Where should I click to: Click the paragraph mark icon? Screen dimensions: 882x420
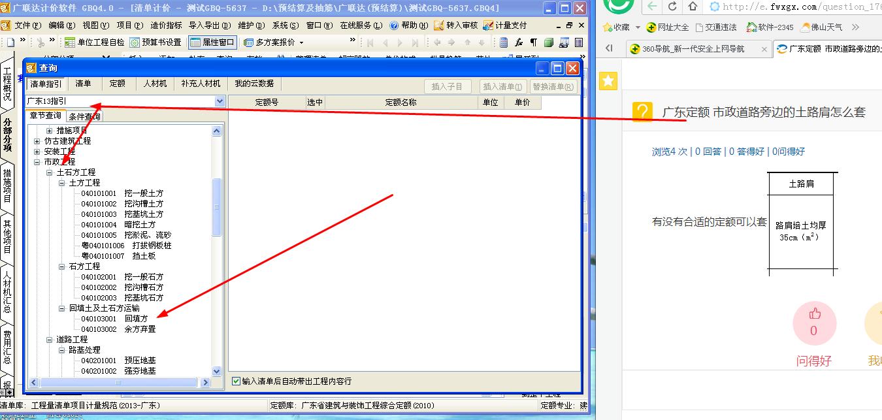tap(533, 42)
